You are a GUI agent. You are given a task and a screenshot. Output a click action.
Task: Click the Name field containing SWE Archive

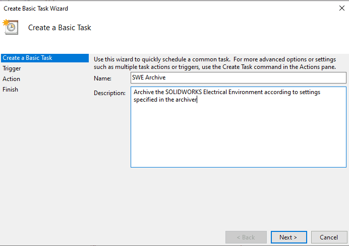point(238,77)
